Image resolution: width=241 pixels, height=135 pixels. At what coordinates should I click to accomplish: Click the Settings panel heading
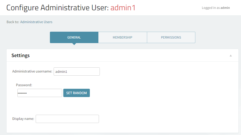click(21, 55)
